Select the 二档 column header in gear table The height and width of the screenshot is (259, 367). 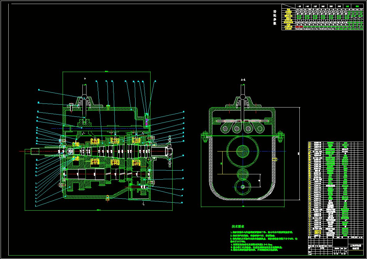coord(307,6)
